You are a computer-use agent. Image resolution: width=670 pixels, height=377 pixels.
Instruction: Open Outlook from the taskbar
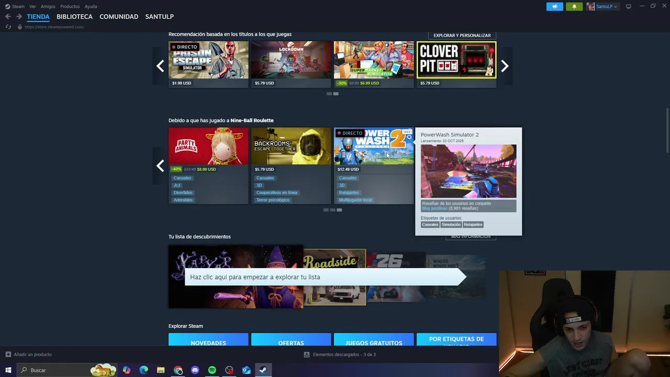[247, 370]
